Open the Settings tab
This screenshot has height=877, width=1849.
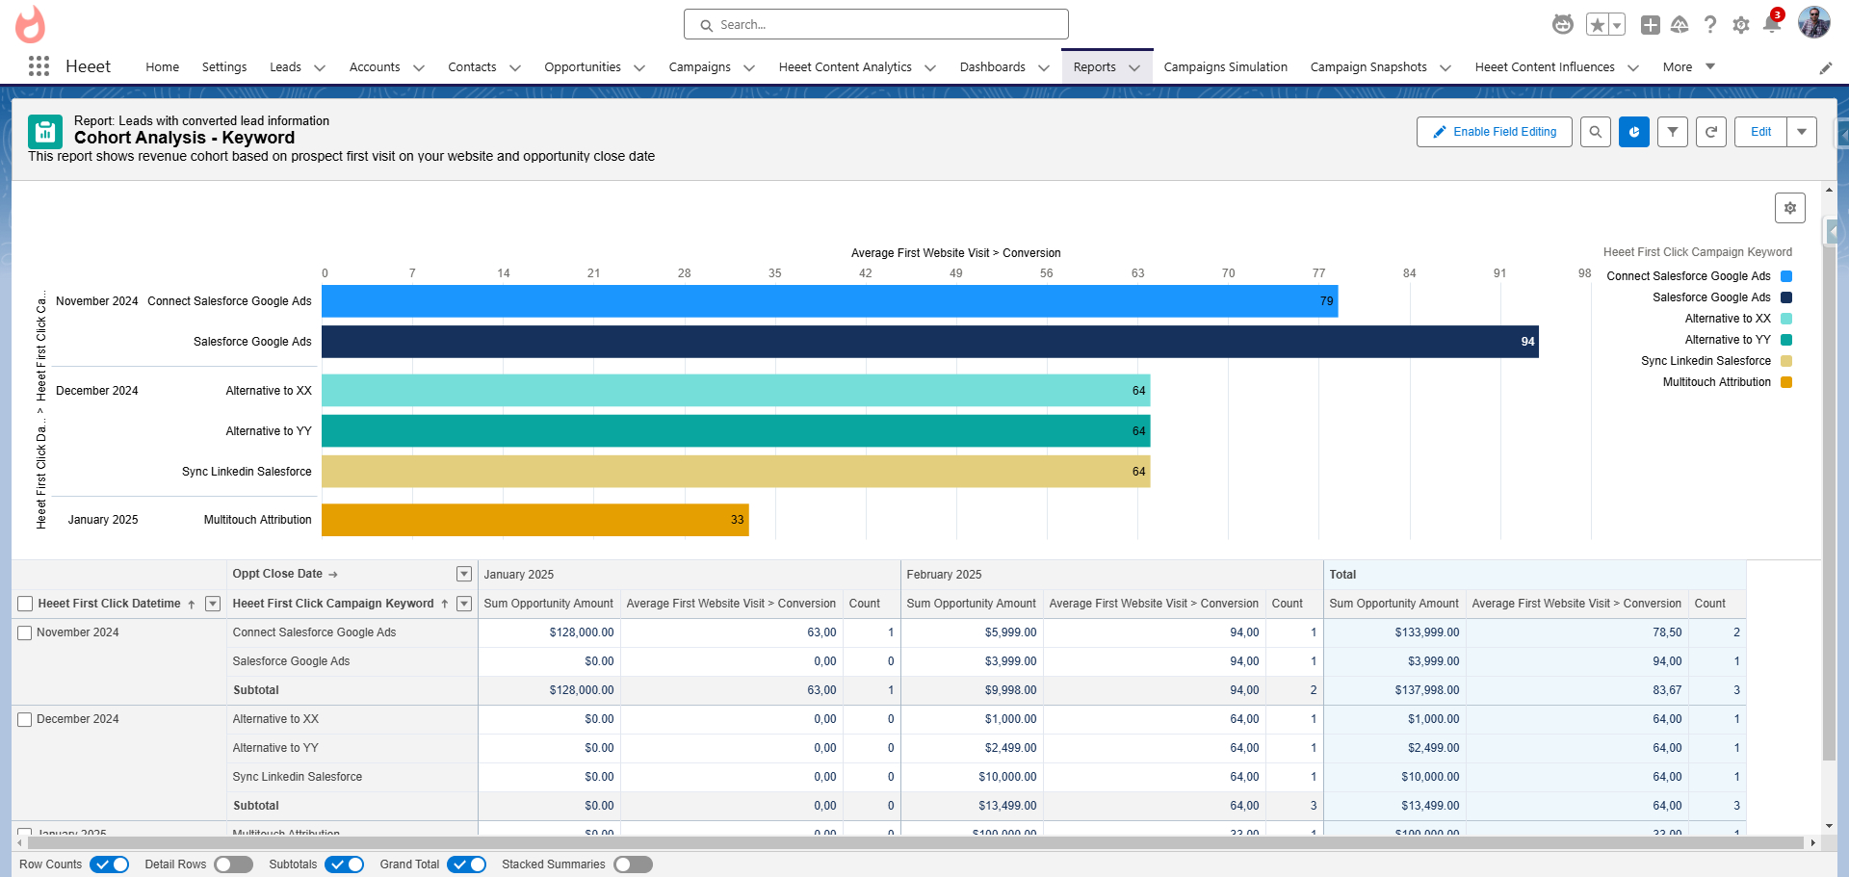224,67
